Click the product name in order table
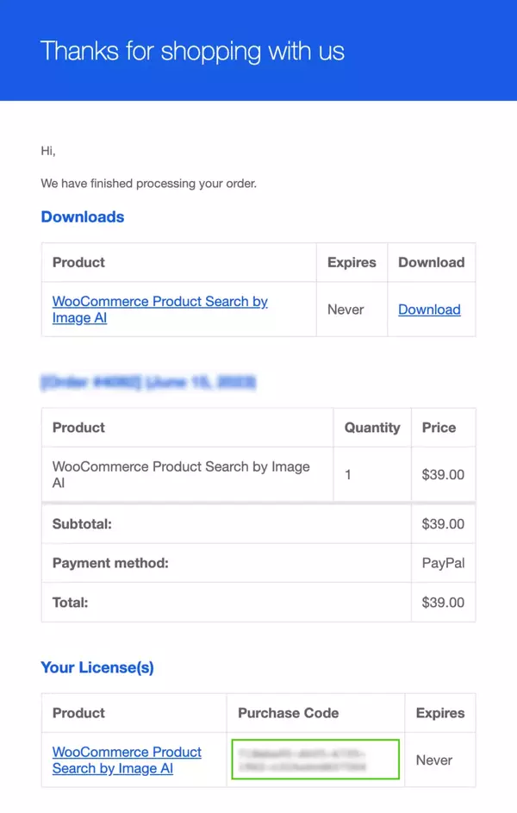 click(x=181, y=474)
